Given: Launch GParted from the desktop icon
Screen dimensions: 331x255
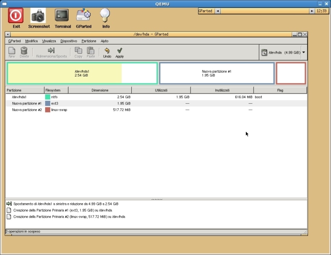Looking at the screenshot, I should tap(83, 15).
